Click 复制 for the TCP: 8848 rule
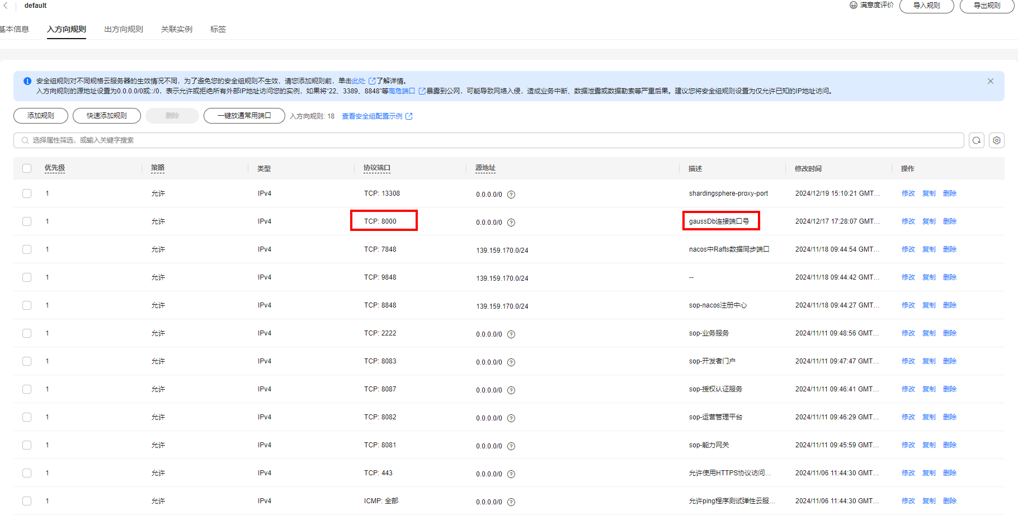 (x=929, y=305)
